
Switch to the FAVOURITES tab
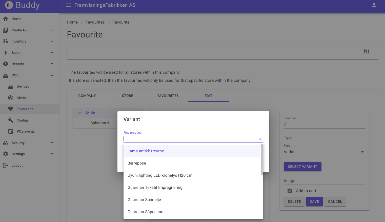click(x=168, y=96)
